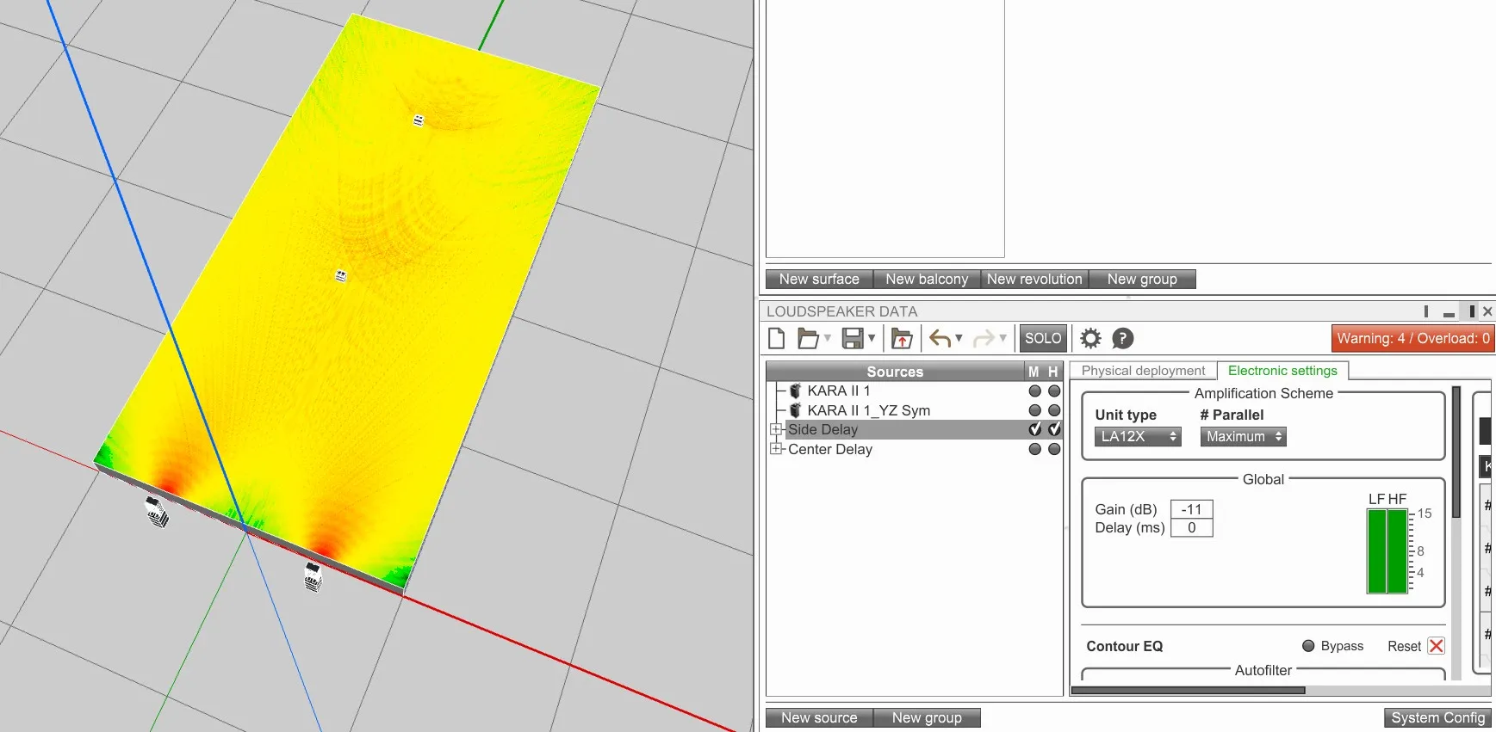Click the Gain (dB) input field
Viewport: 1496px width, 732px height.
point(1192,509)
